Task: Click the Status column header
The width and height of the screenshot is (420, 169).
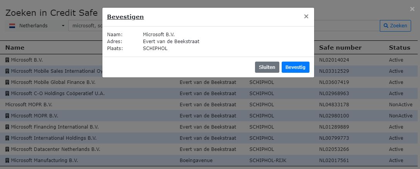Action: (399, 48)
